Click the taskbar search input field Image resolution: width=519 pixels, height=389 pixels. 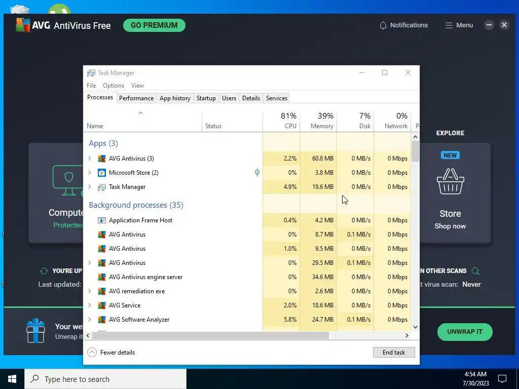pyautogui.click(x=105, y=379)
